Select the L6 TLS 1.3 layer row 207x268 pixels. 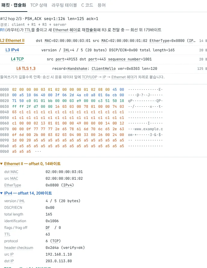103,69
